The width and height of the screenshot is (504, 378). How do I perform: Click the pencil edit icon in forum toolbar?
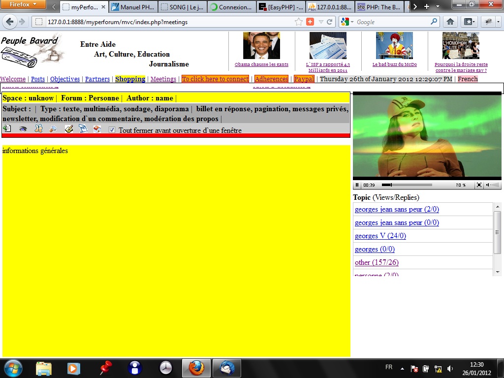click(69, 129)
